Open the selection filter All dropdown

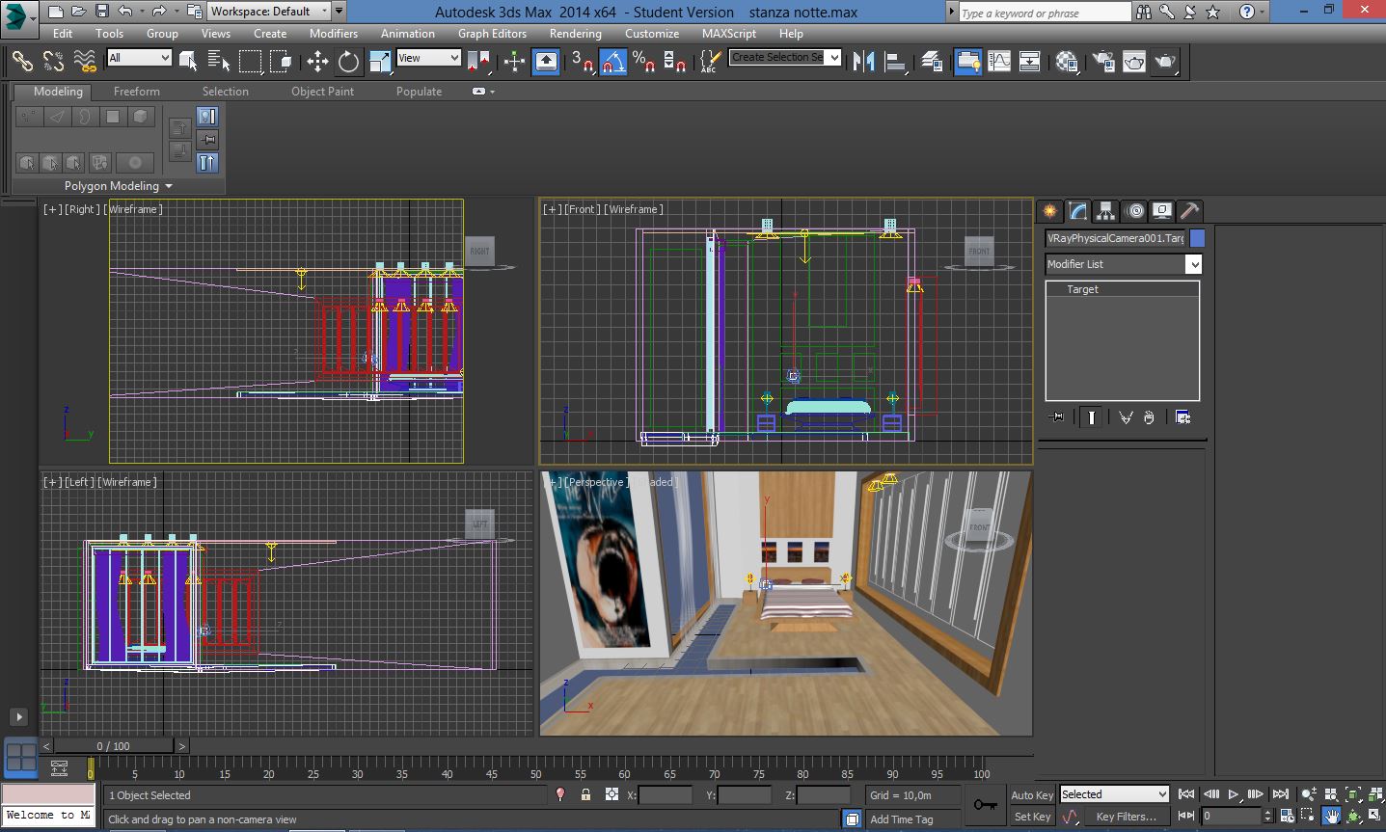click(x=139, y=58)
